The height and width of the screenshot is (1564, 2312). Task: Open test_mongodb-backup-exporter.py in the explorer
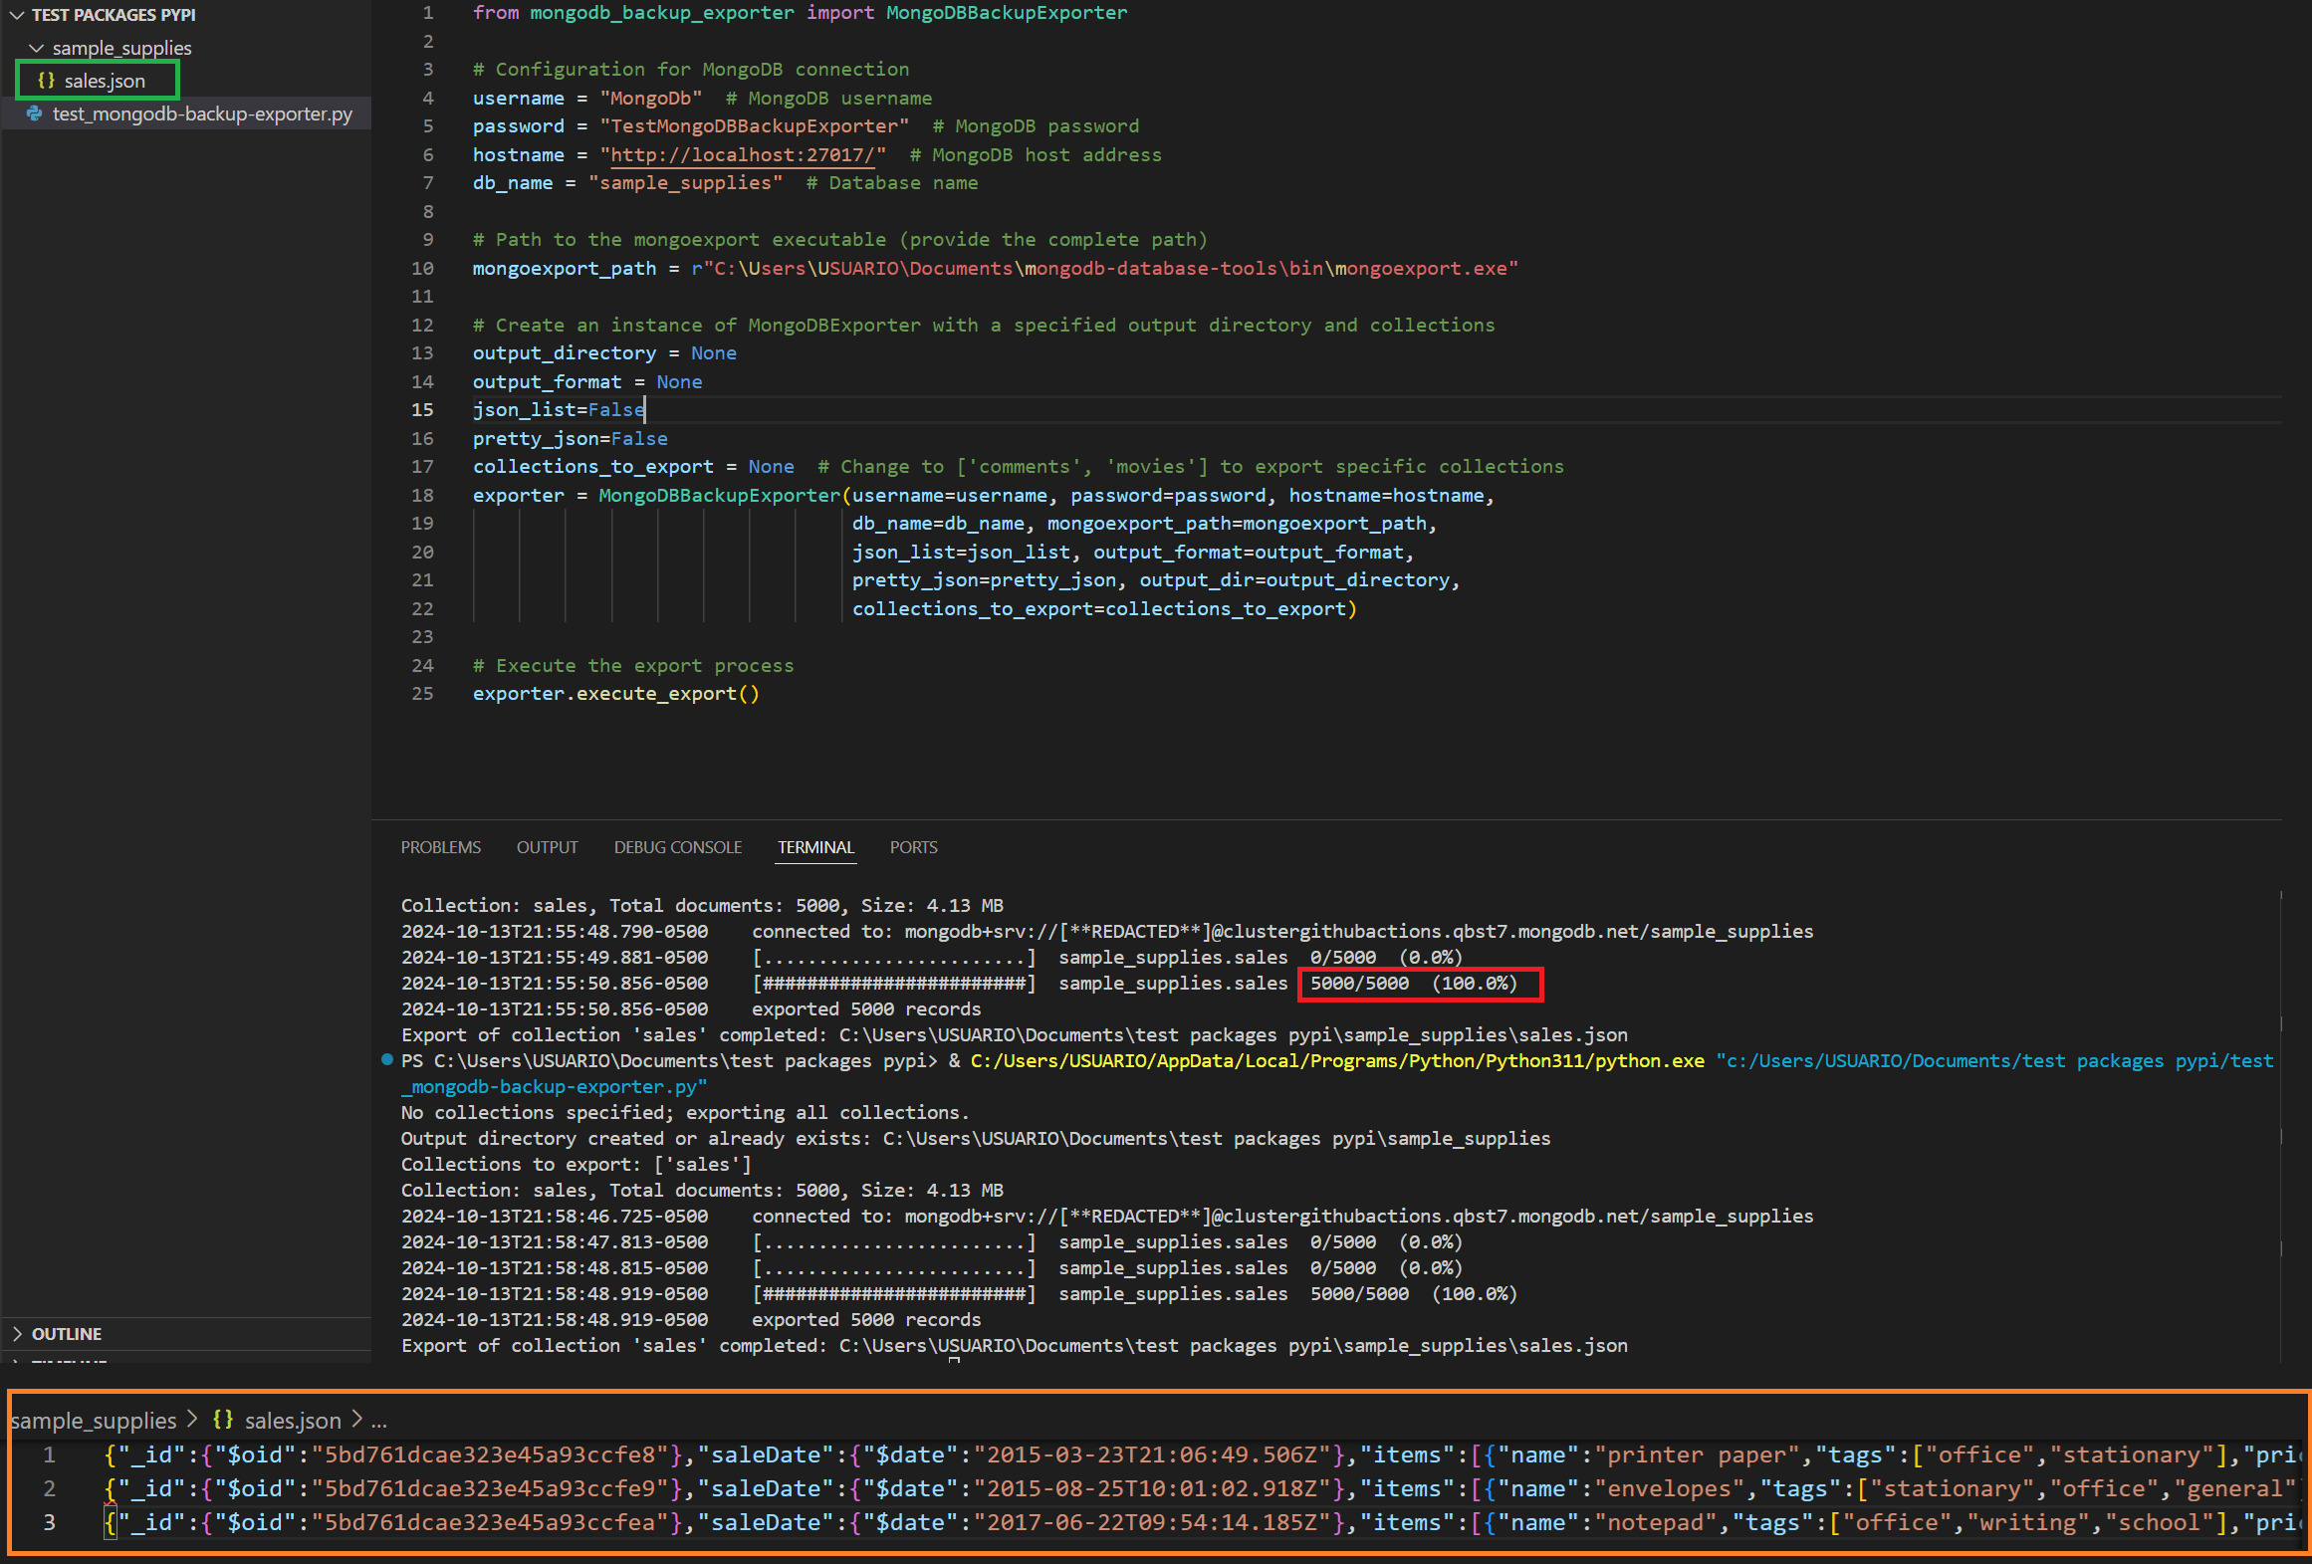point(201,113)
